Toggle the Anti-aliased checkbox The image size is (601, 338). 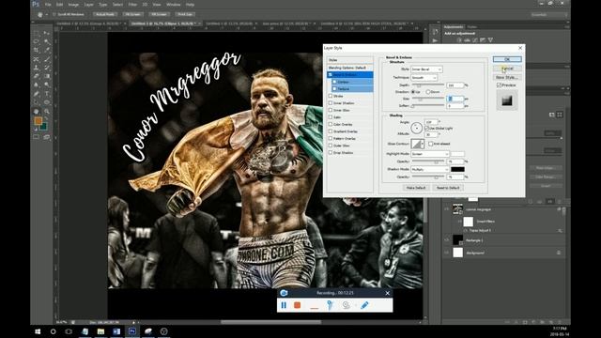coord(430,144)
